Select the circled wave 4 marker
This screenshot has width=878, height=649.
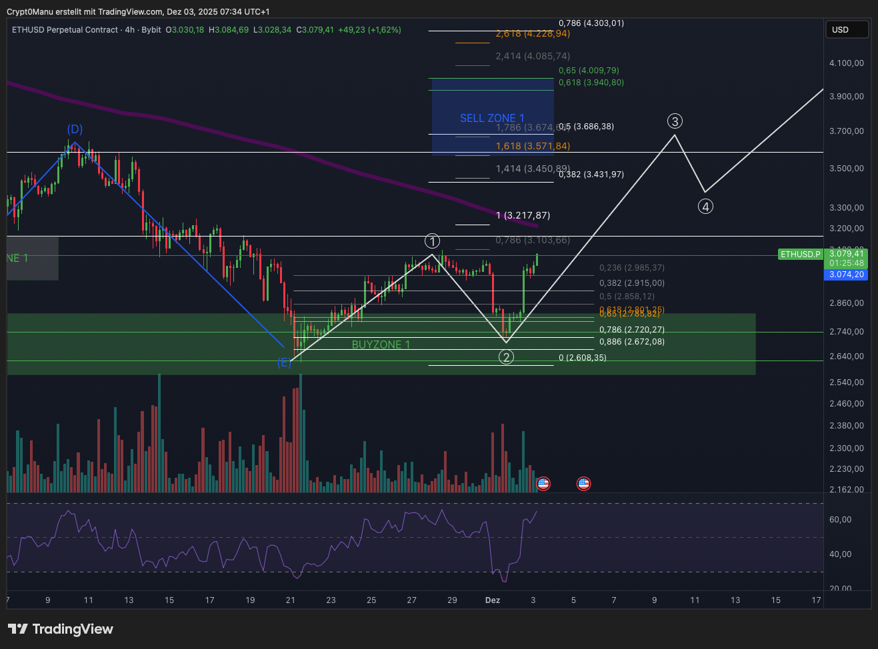(705, 207)
